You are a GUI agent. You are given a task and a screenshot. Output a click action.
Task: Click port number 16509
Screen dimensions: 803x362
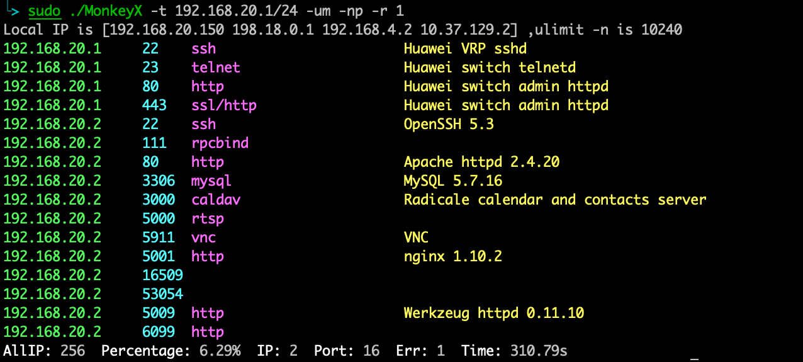coord(162,275)
